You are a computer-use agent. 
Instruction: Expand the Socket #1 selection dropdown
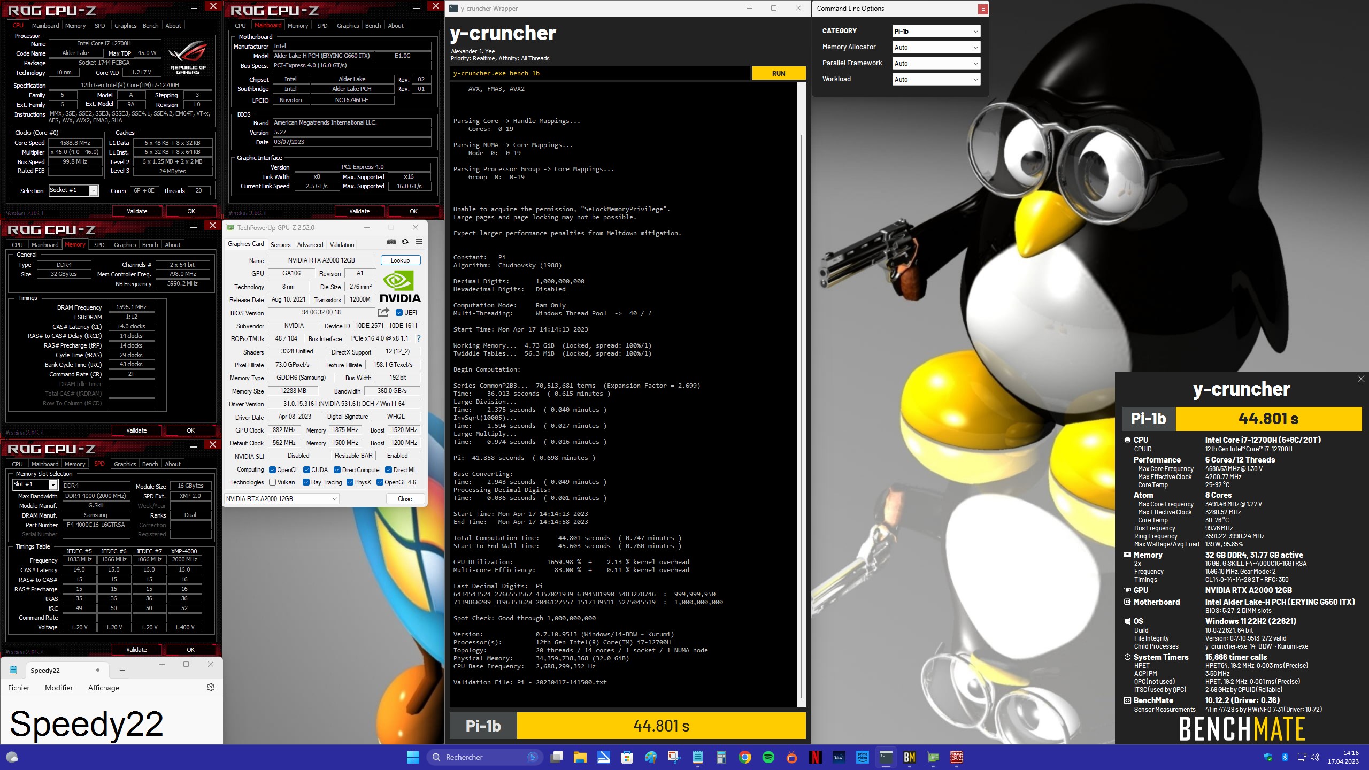point(94,190)
